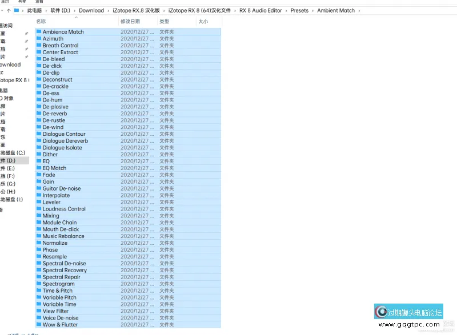Click the folder icon beside Ambience Match
Screen dimensions: 457x335
tap(39, 32)
